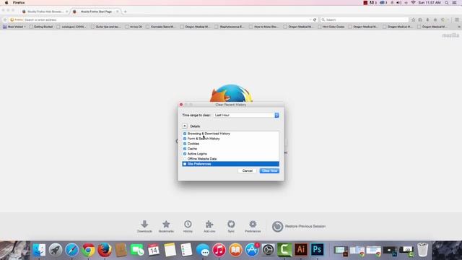Image resolution: width=462 pixels, height=260 pixels.
Task: Enable the Offline Website Data checkbox
Action: pyautogui.click(x=185, y=159)
